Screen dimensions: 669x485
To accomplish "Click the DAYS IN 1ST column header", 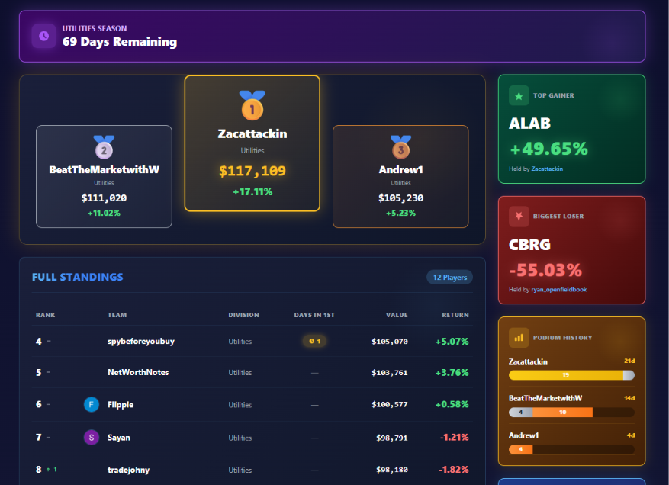I will pyautogui.click(x=314, y=315).
